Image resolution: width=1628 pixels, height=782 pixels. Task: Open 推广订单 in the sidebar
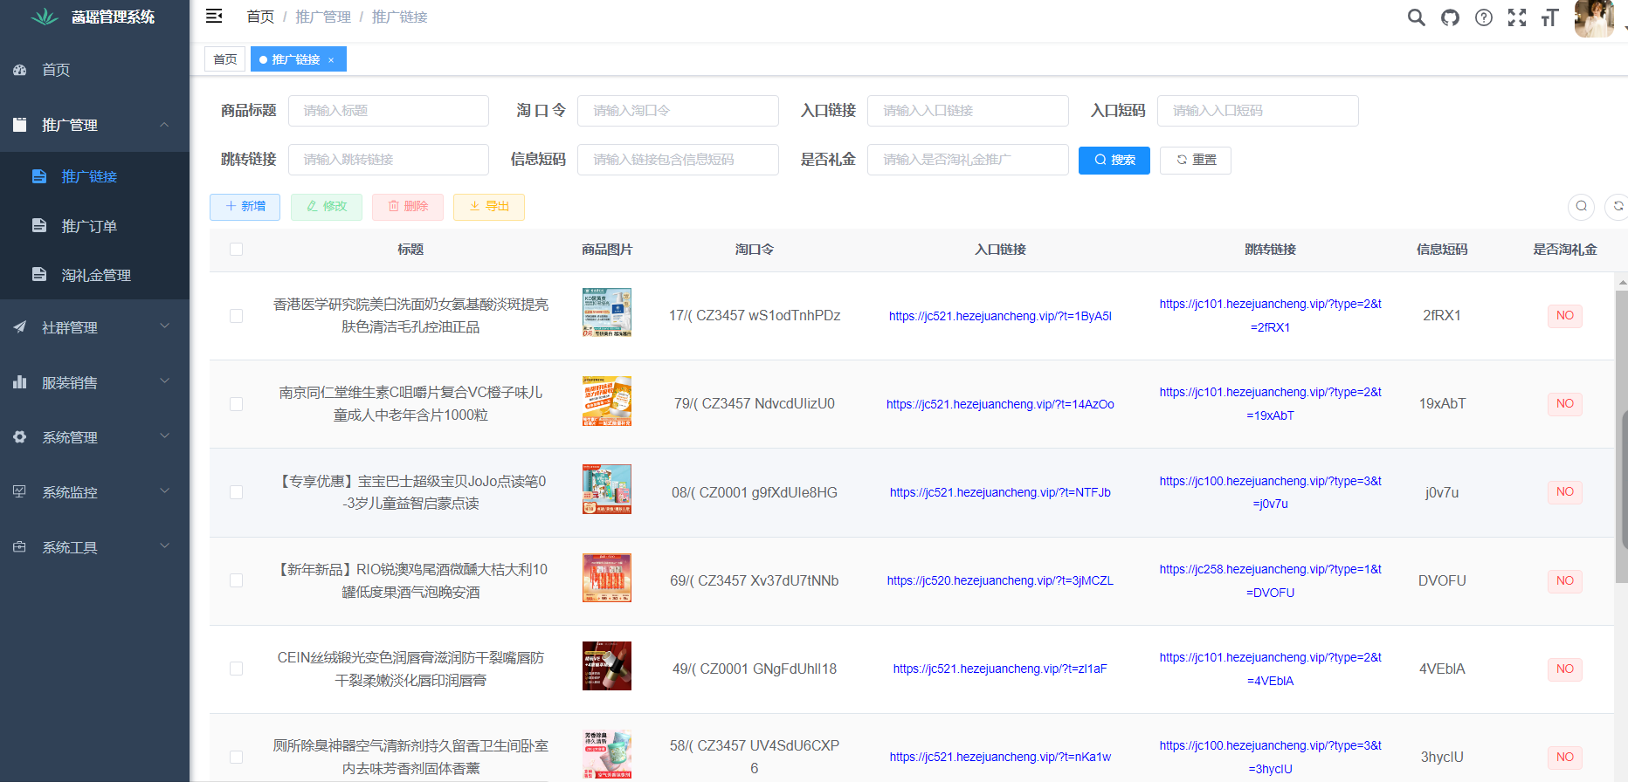pyautogui.click(x=94, y=226)
